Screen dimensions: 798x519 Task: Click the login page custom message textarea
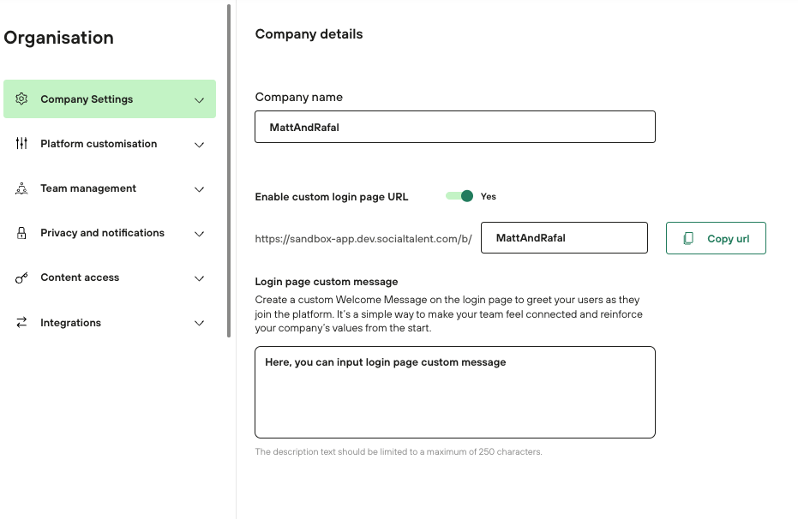454,392
